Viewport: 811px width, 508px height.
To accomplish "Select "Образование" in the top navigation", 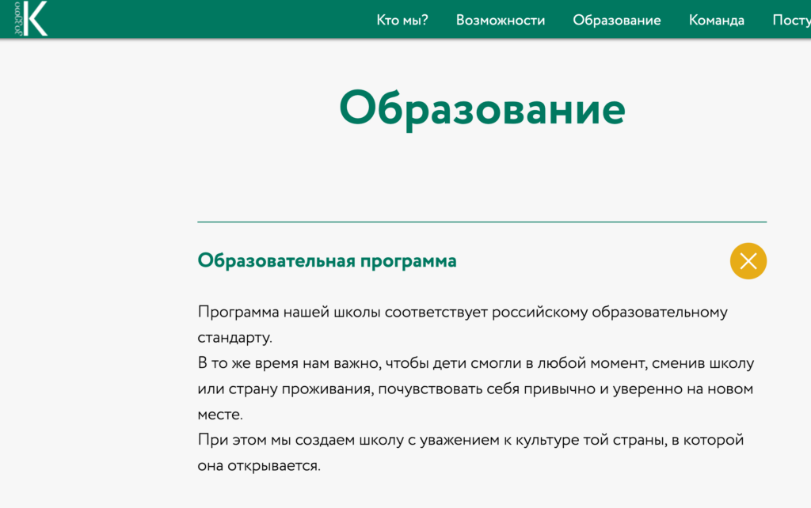I will pos(616,21).
